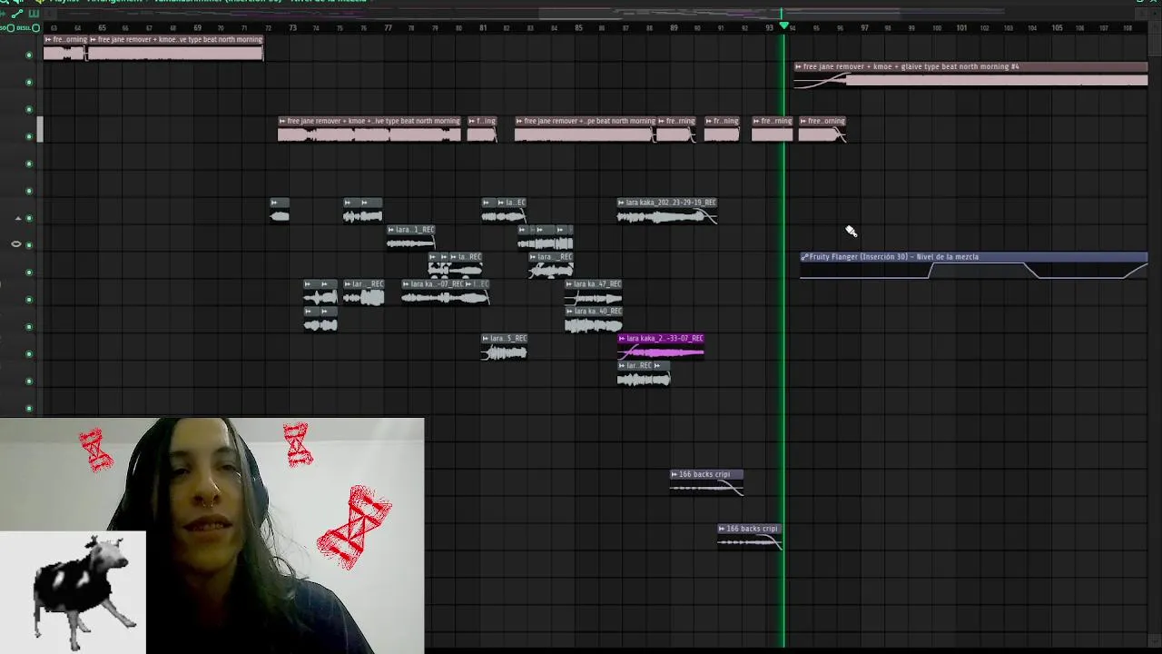Viewport: 1162px width, 654px height.
Task: Click the Fruity Flanger automation clip icon
Action: click(804, 257)
